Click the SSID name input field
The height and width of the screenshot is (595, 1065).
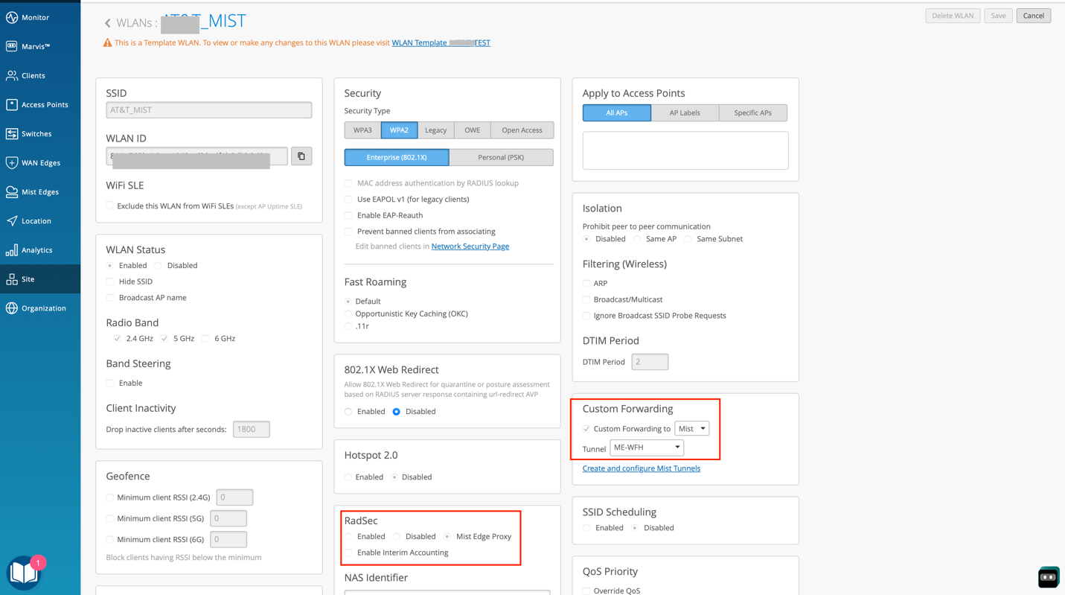tap(208, 110)
